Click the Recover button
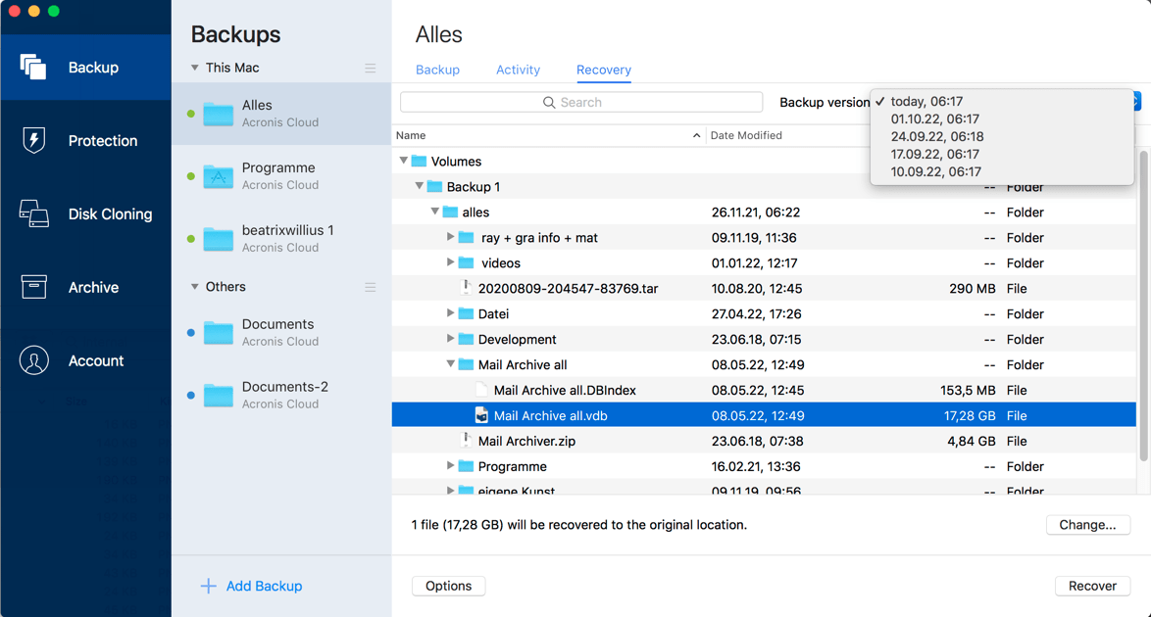1151x617 pixels. (x=1092, y=586)
